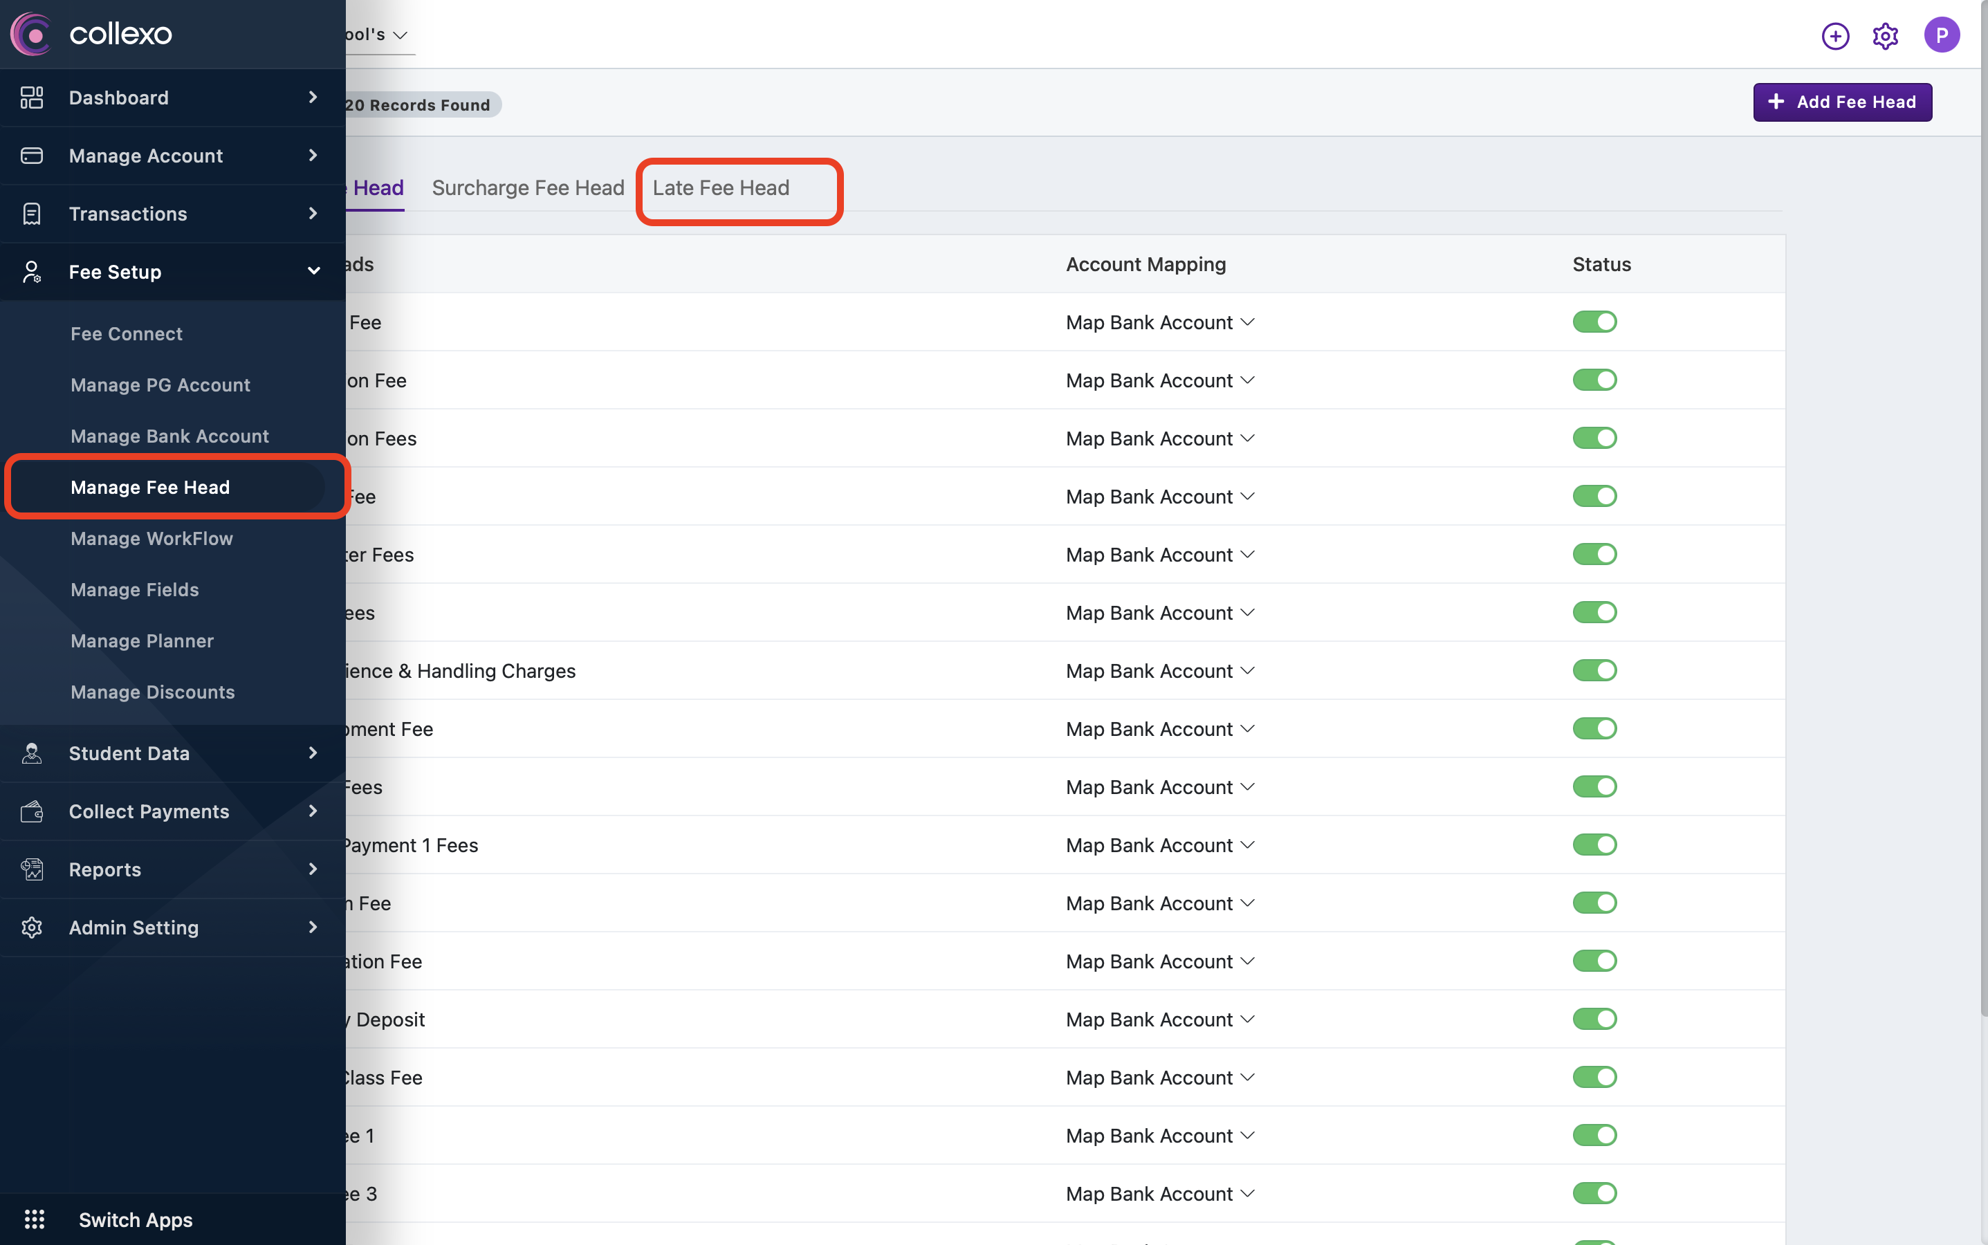The image size is (1988, 1245).
Task: Open the purple P profile avatar
Action: (x=1941, y=35)
